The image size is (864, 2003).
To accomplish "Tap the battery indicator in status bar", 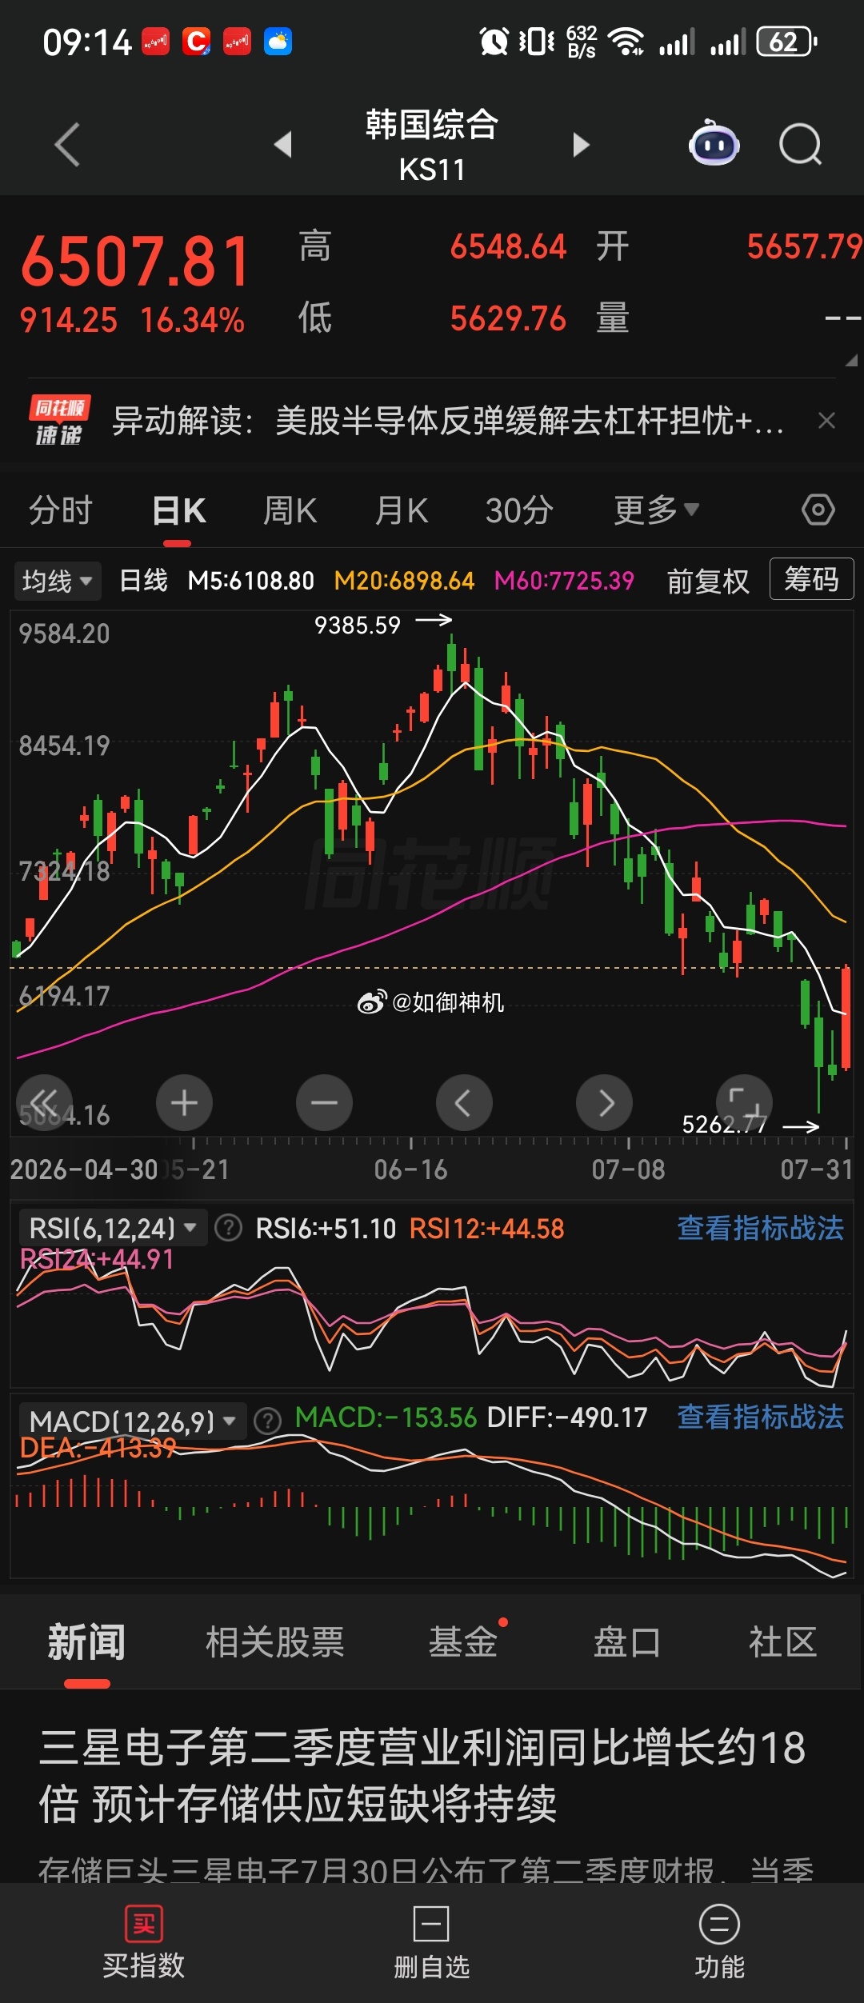I will [786, 41].
